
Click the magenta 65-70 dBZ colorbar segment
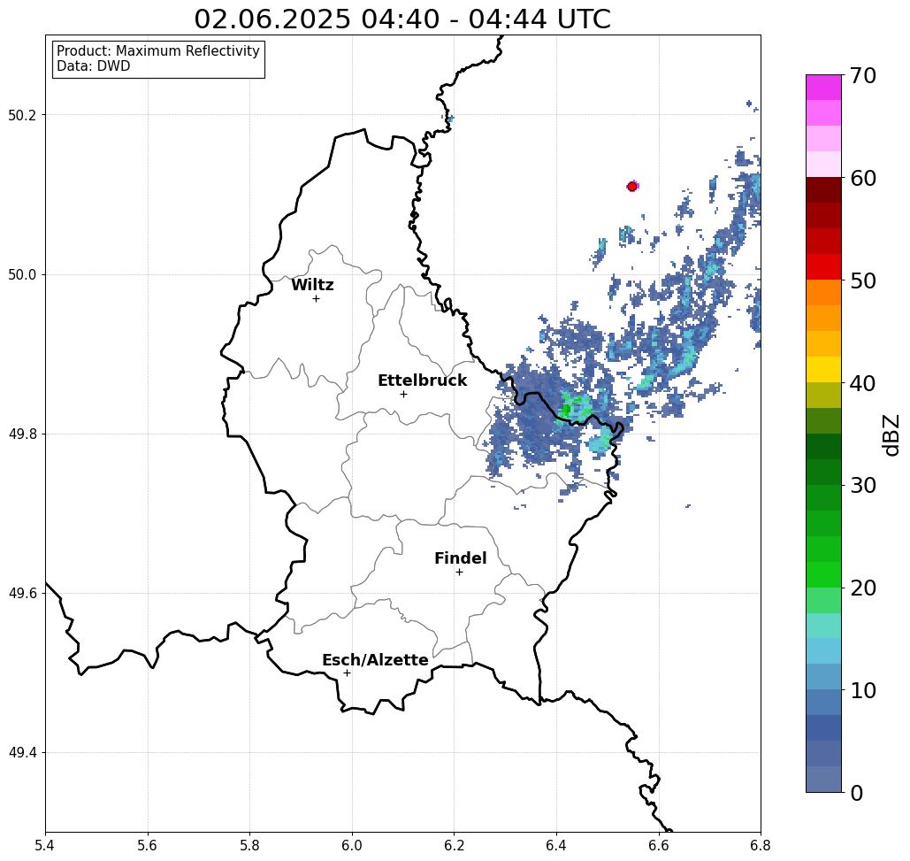pyautogui.click(x=823, y=88)
